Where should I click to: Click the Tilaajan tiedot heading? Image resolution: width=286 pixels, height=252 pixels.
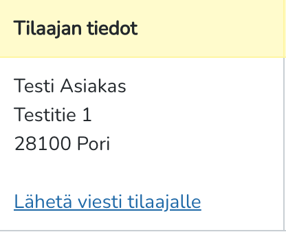tap(76, 28)
